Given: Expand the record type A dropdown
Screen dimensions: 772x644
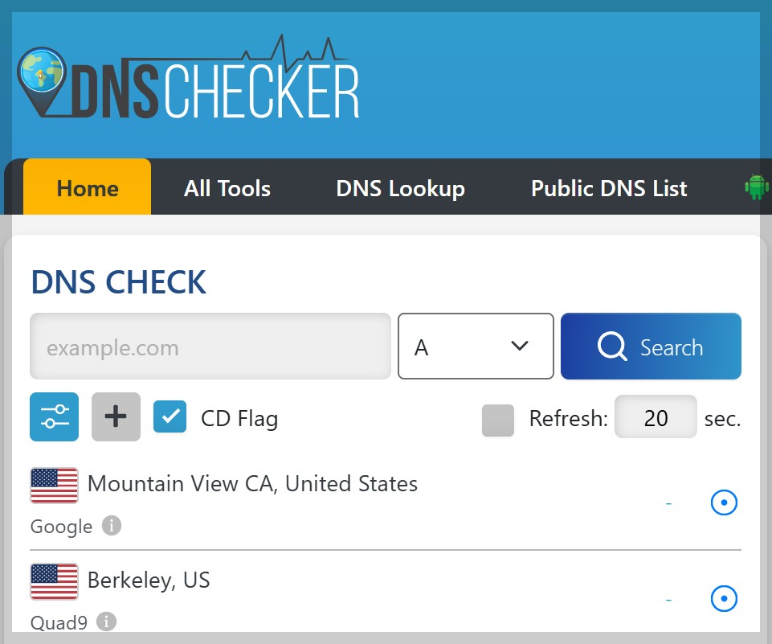Looking at the screenshot, I should click(476, 347).
